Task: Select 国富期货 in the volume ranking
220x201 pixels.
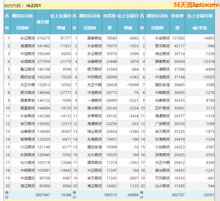Action: (28, 108)
